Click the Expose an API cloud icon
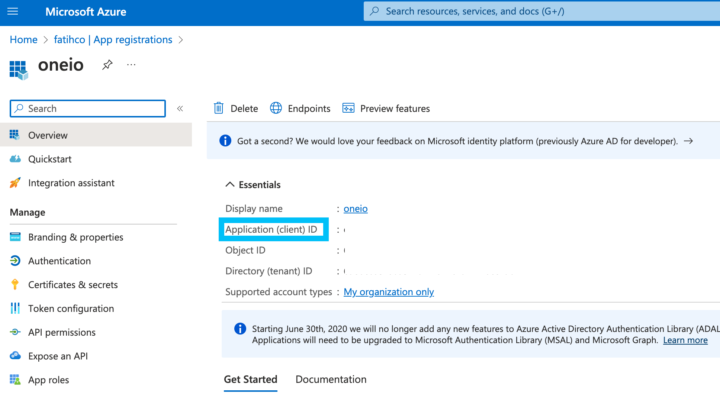 [15, 356]
